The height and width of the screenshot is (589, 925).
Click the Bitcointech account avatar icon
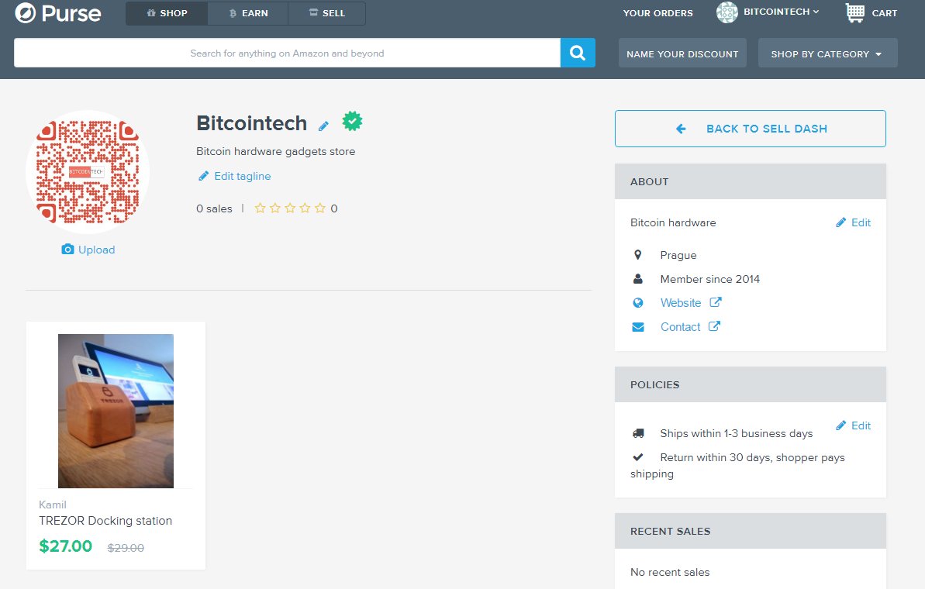727,12
